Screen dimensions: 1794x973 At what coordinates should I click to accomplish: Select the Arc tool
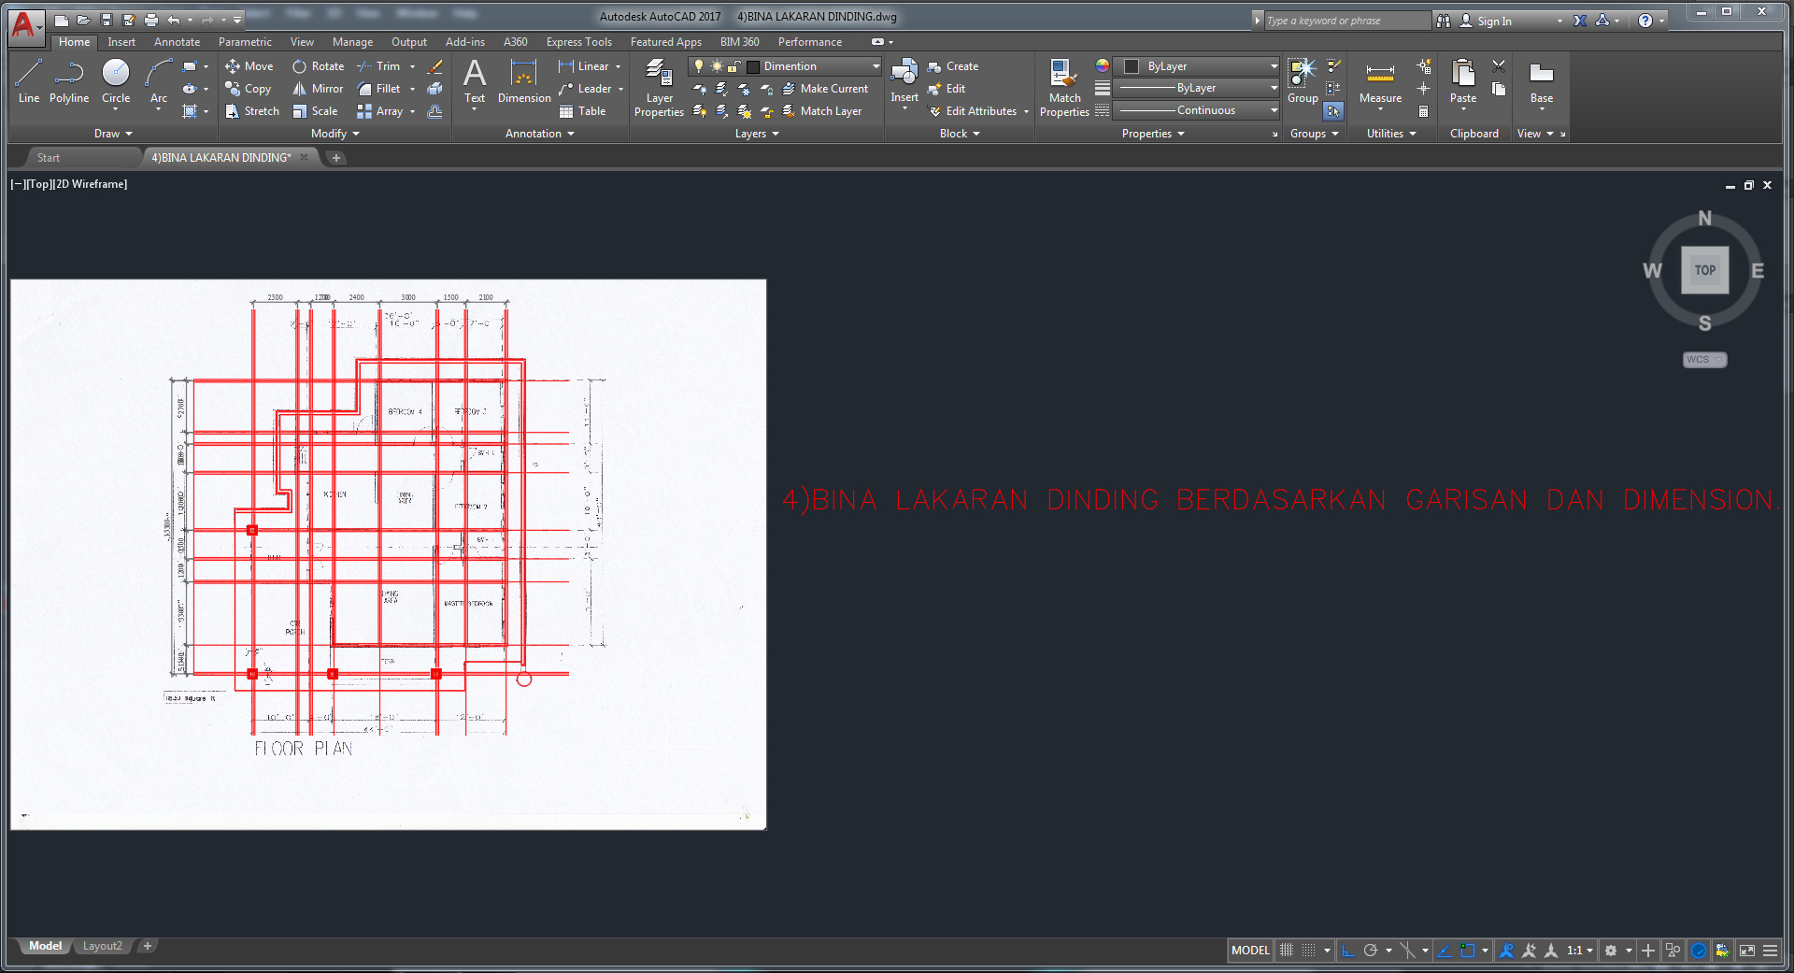(159, 81)
